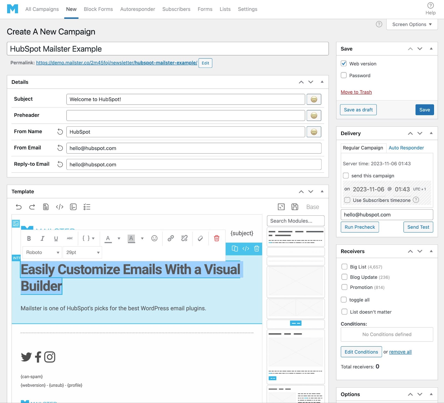Check send this campaign
The image size is (444, 403).
346,175
